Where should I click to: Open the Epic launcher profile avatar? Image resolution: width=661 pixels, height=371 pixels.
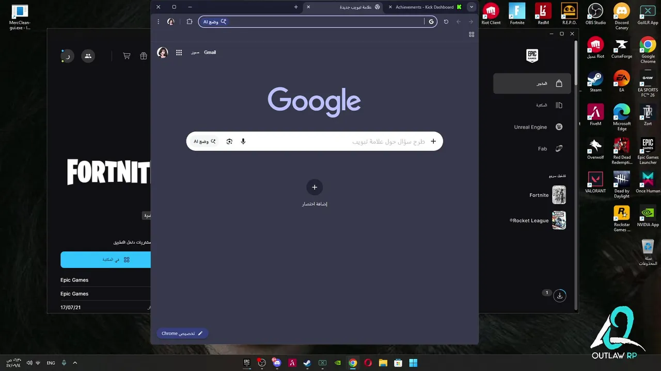68,56
